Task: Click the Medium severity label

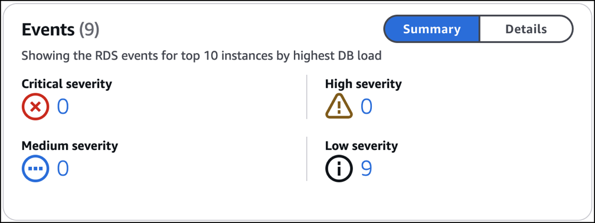Action: point(70,145)
